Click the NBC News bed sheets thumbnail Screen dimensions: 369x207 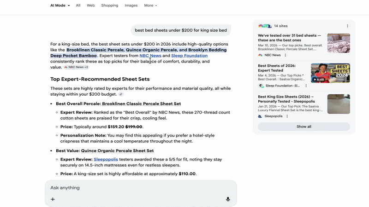point(339,43)
